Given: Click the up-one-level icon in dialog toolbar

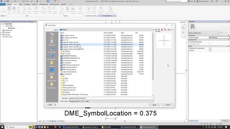Looking at the screenshot, I should click(159, 30).
